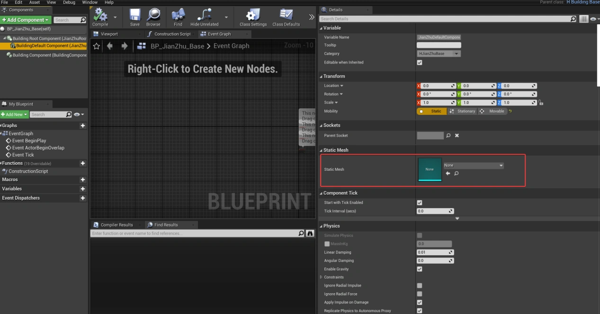
Task: Switch to Construction Script tab
Action: (173, 34)
